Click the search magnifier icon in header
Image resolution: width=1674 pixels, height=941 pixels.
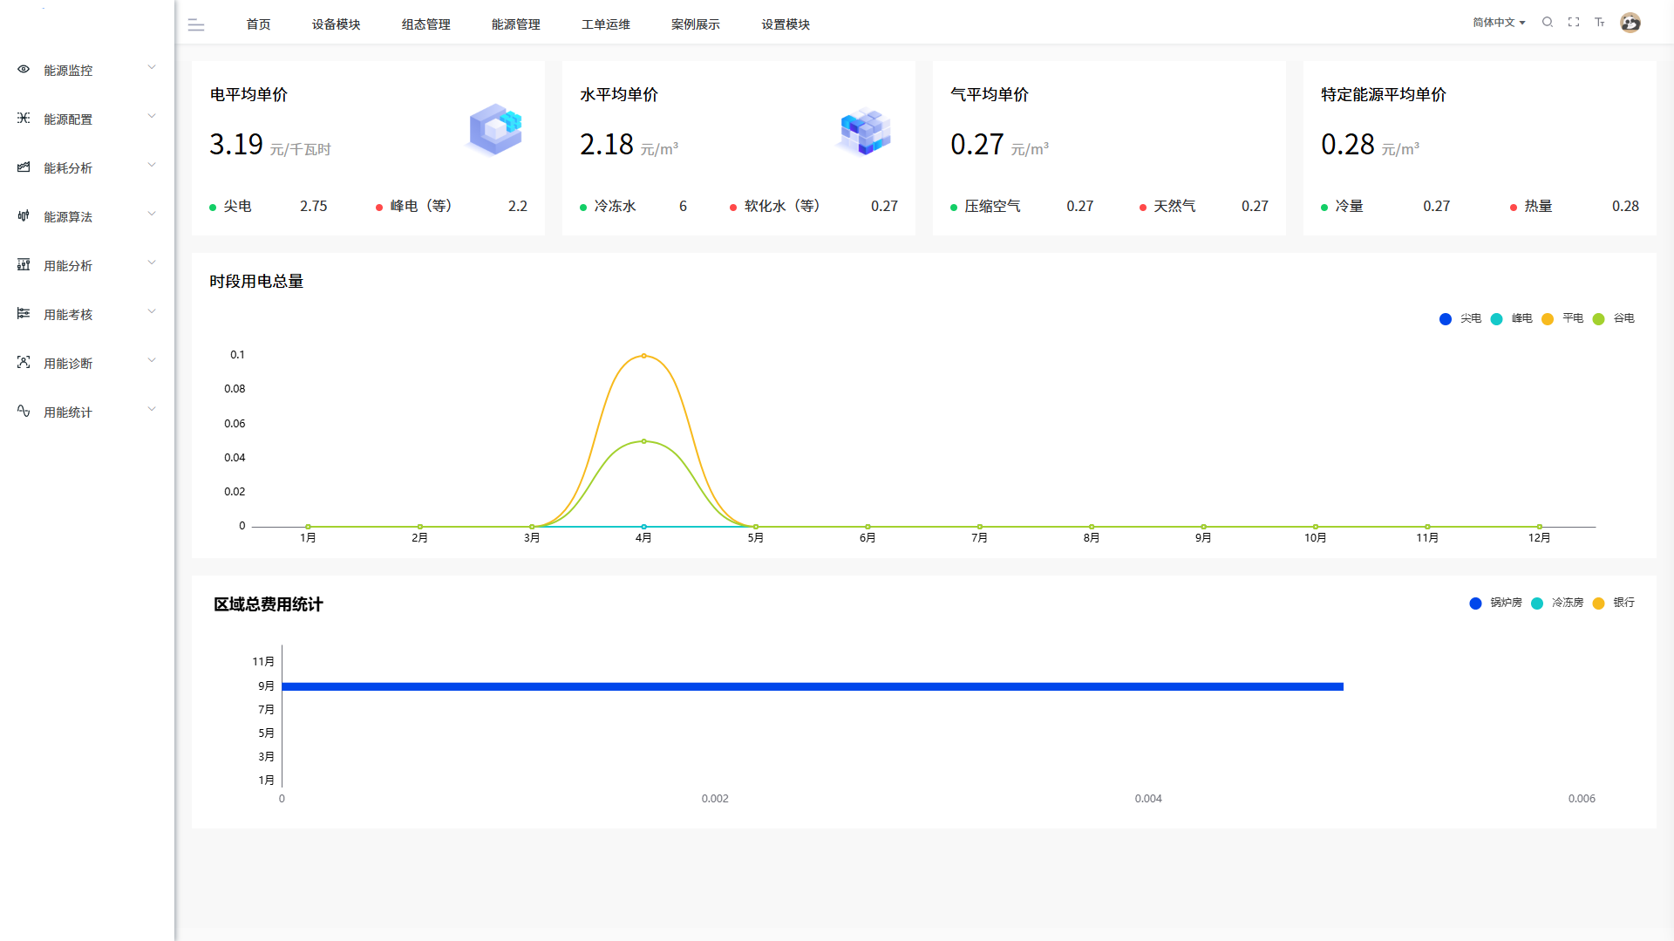point(1548,23)
